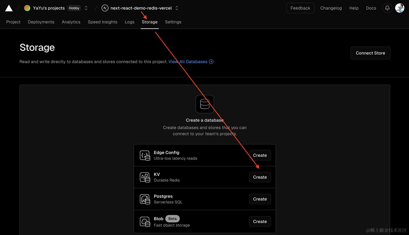Click the Edge Config store icon
The width and height of the screenshot is (409, 235).
(145, 155)
